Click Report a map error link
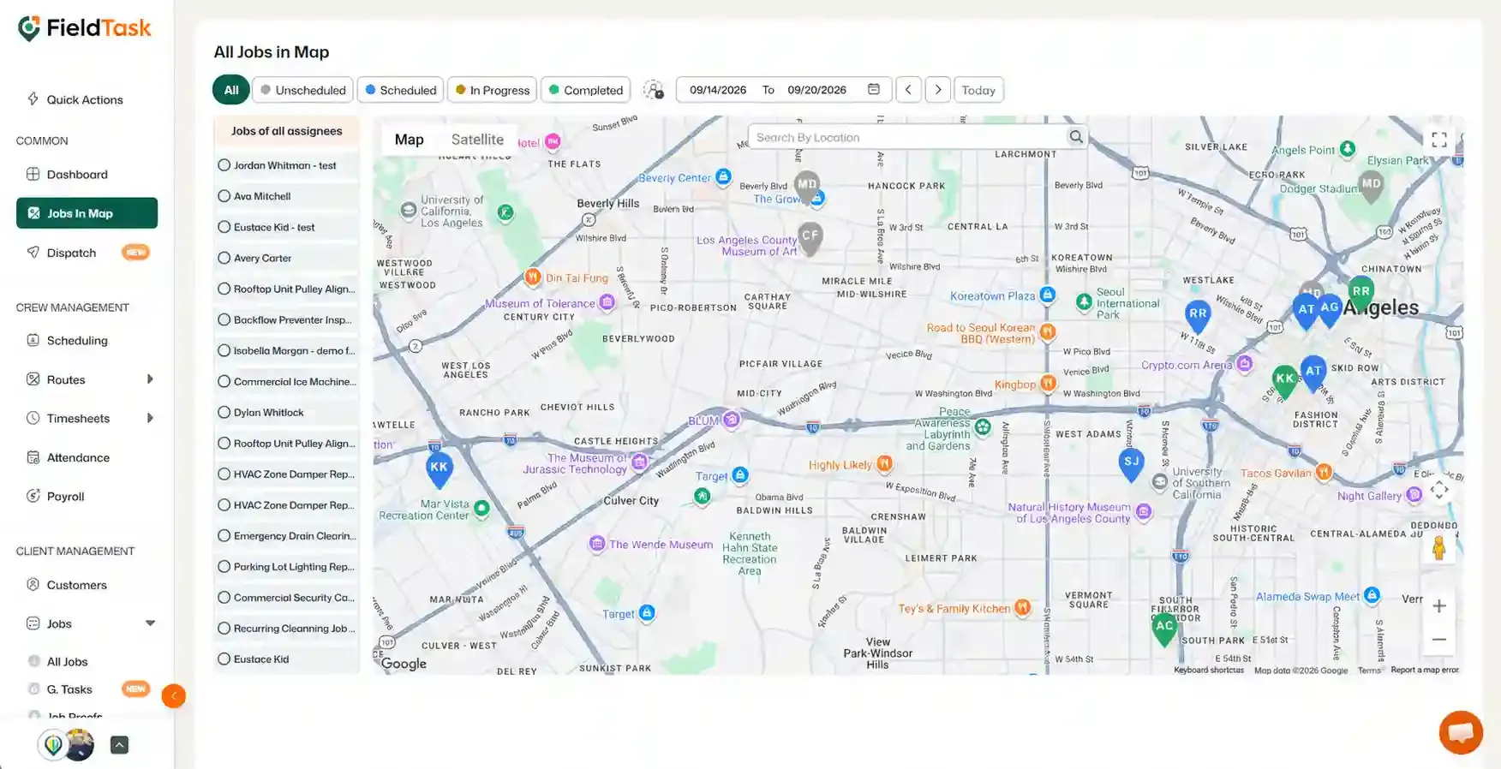 click(x=1425, y=671)
